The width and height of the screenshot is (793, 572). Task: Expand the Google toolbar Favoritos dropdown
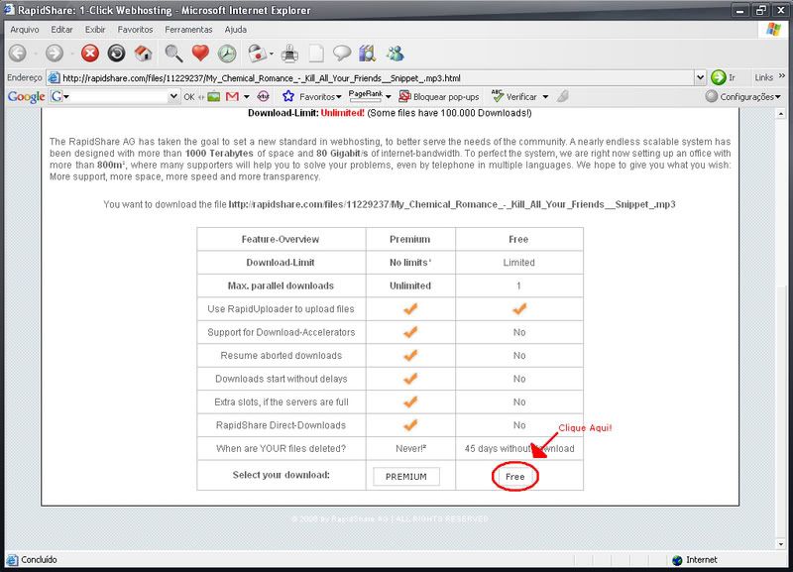point(313,96)
